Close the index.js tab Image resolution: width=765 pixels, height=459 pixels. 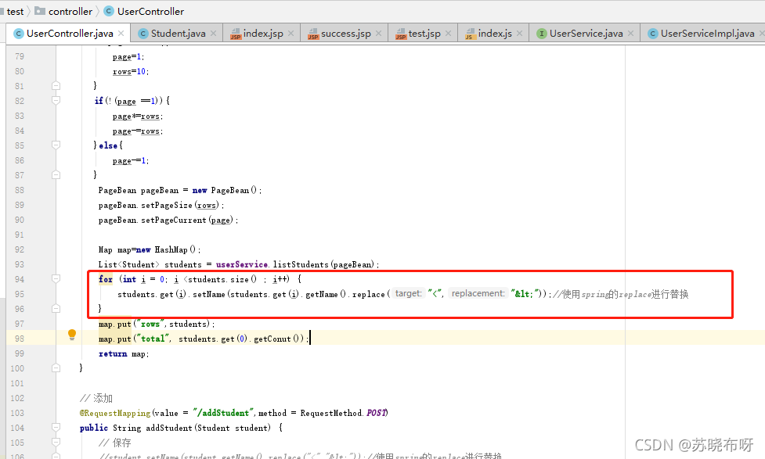click(520, 33)
